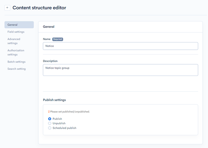208x148 pixels.
Task: Click the Name label
Action: point(47,39)
